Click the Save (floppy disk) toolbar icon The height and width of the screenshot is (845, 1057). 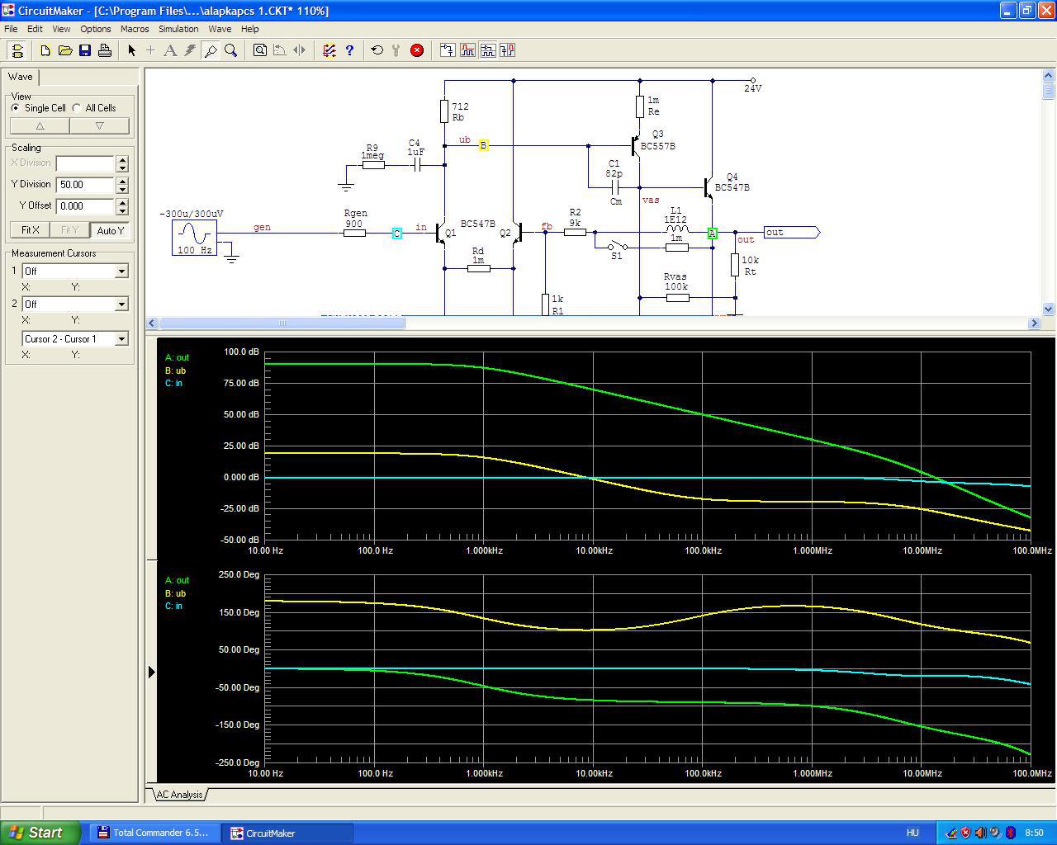85,50
